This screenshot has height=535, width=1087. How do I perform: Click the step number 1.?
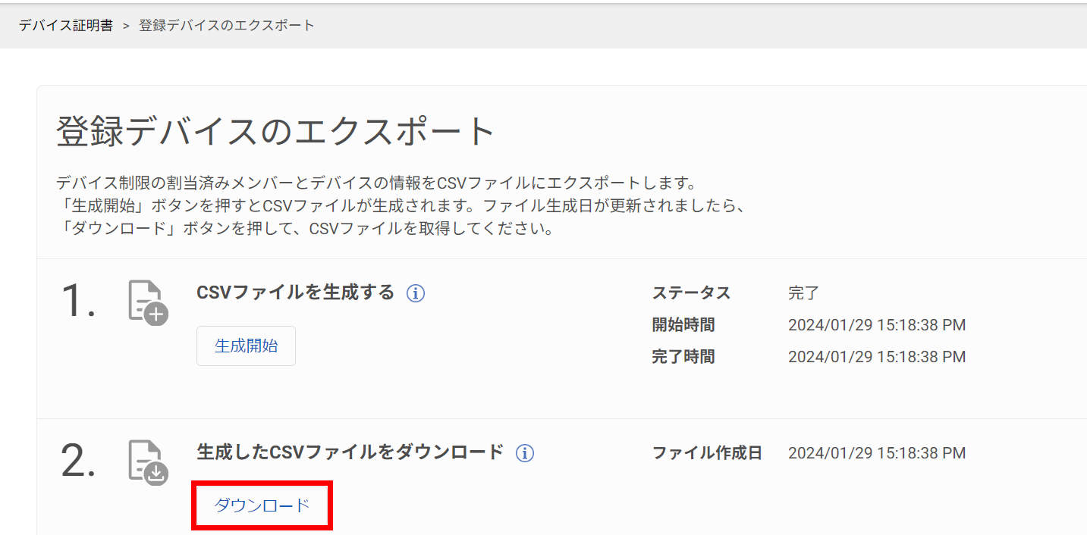coord(78,301)
